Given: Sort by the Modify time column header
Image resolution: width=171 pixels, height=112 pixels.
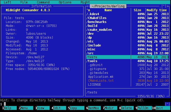Looking at the screenshot, I should 157,10.
